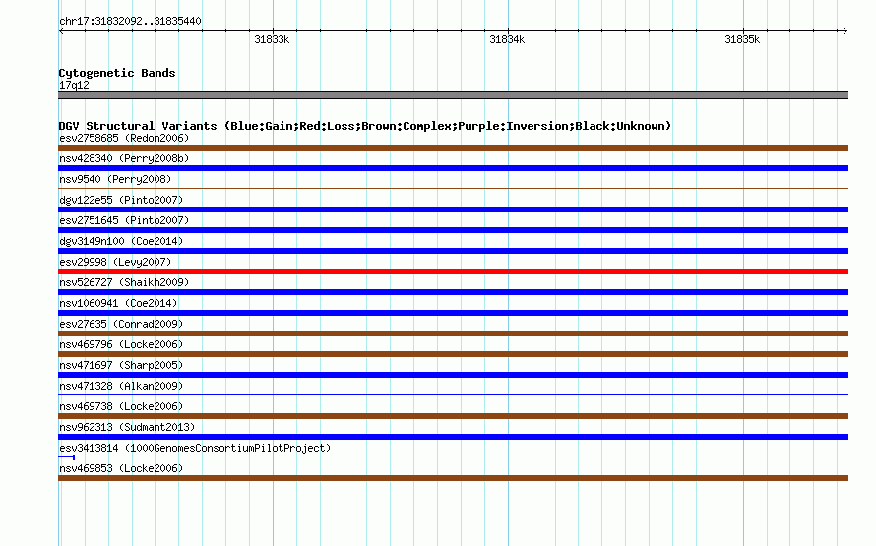
Task: Click the ruler's right arrowhead
Action: [x=845, y=30]
